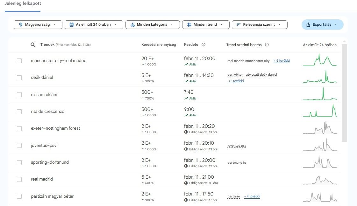
Task: Open the deák dániel trend row title
Action: click(x=42, y=78)
